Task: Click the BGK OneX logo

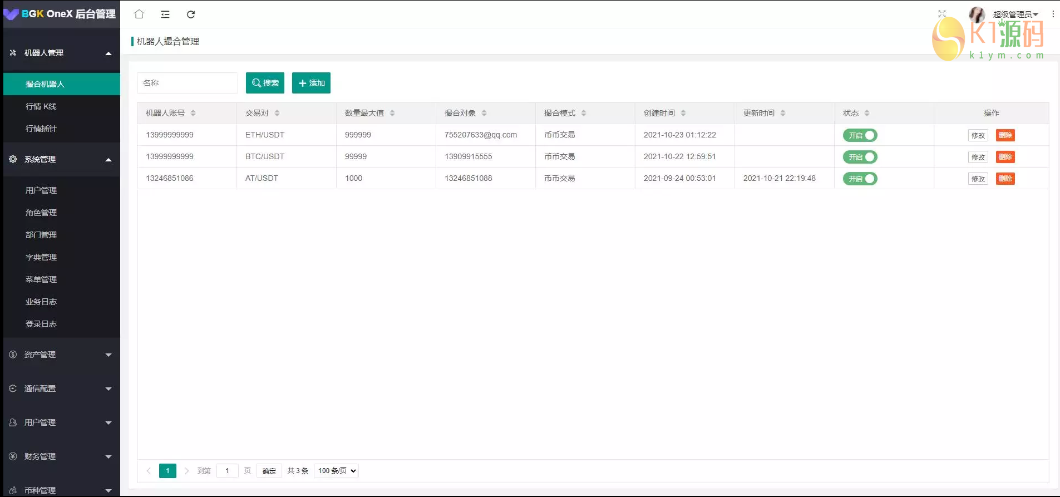Action: point(60,14)
